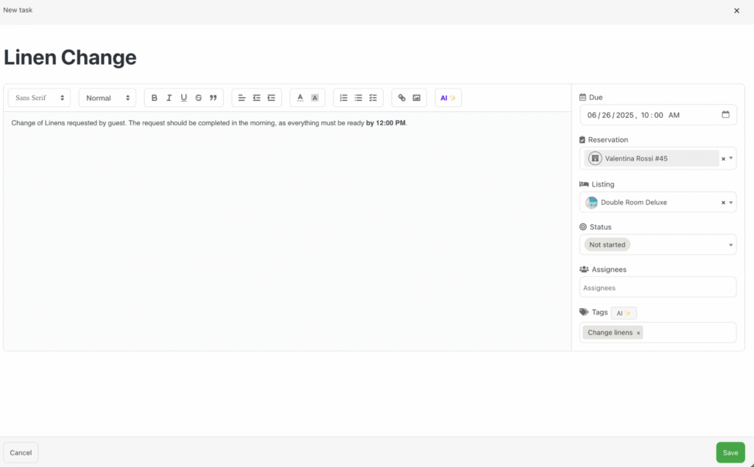Image resolution: width=754 pixels, height=467 pixels.
Task: Change the text font color
Action: click(x=300, y=98)
